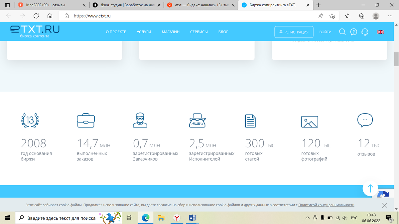Open Microsoft Edge from the taskbar

coord(146,218)
